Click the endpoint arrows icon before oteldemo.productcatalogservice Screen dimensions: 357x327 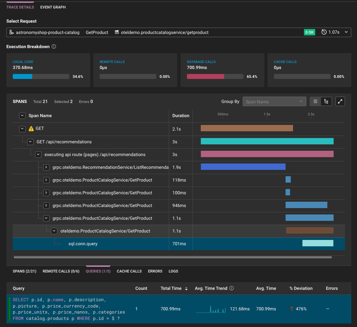117,32
